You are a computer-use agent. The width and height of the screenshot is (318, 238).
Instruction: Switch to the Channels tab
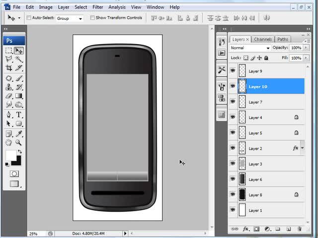(x=263, y=39)
